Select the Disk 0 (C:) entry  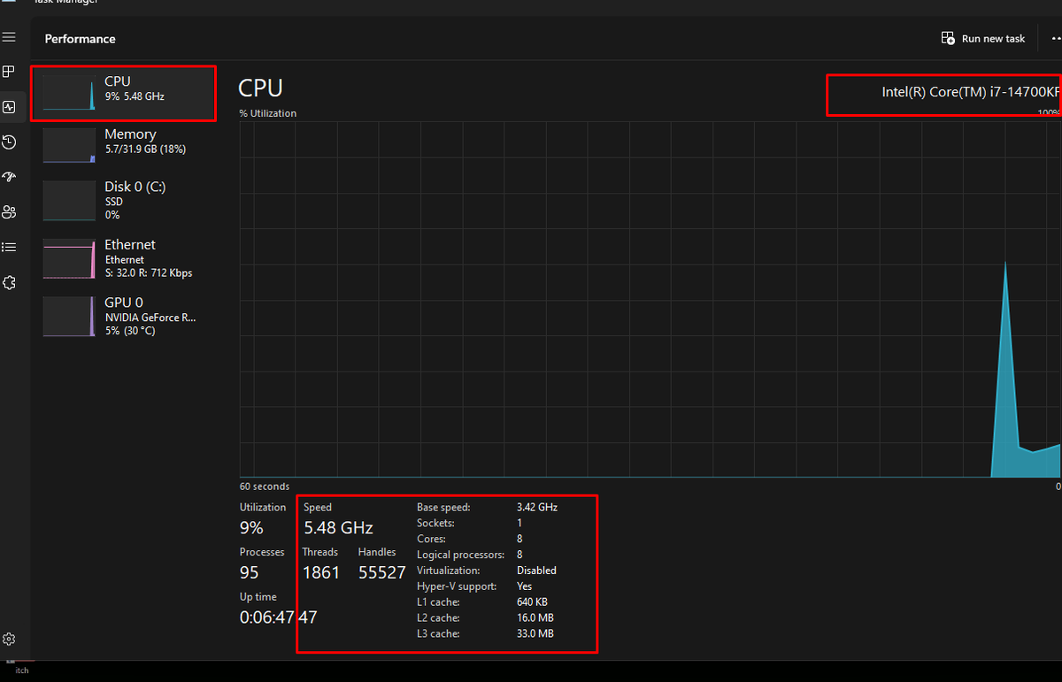coord(124,200)
